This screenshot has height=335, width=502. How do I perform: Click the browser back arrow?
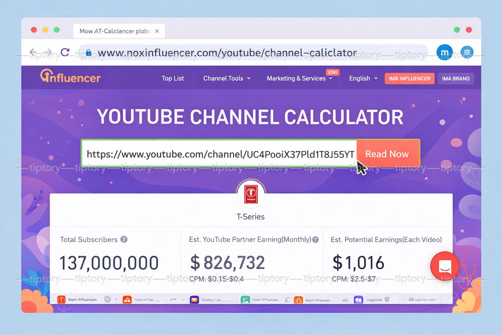pos(32,52)
